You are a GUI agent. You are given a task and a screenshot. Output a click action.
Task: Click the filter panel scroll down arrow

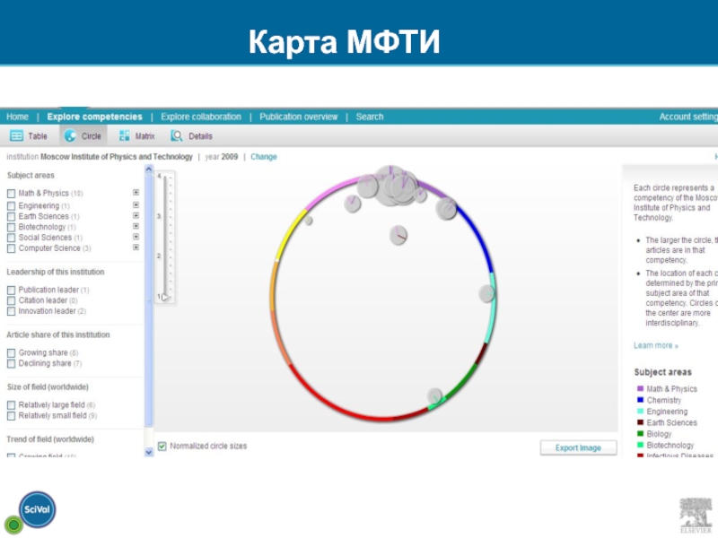148,452
